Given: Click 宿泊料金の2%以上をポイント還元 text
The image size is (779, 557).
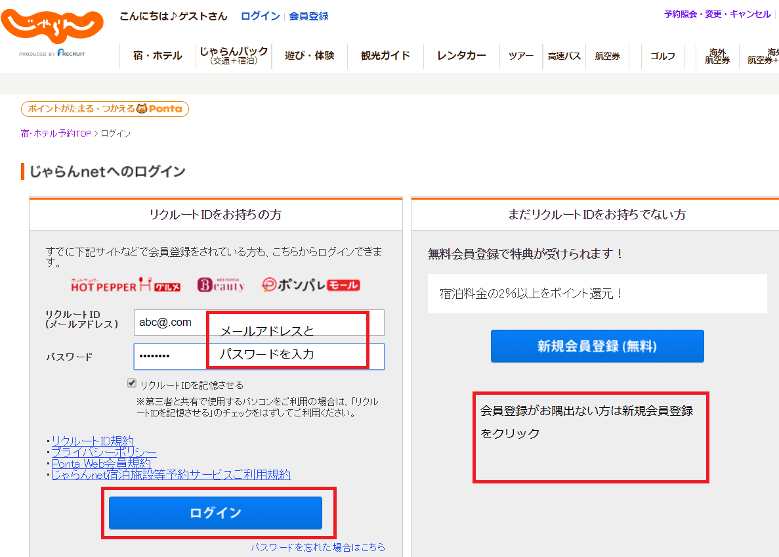Looking at the screenshot, I should tap(531, 294).
